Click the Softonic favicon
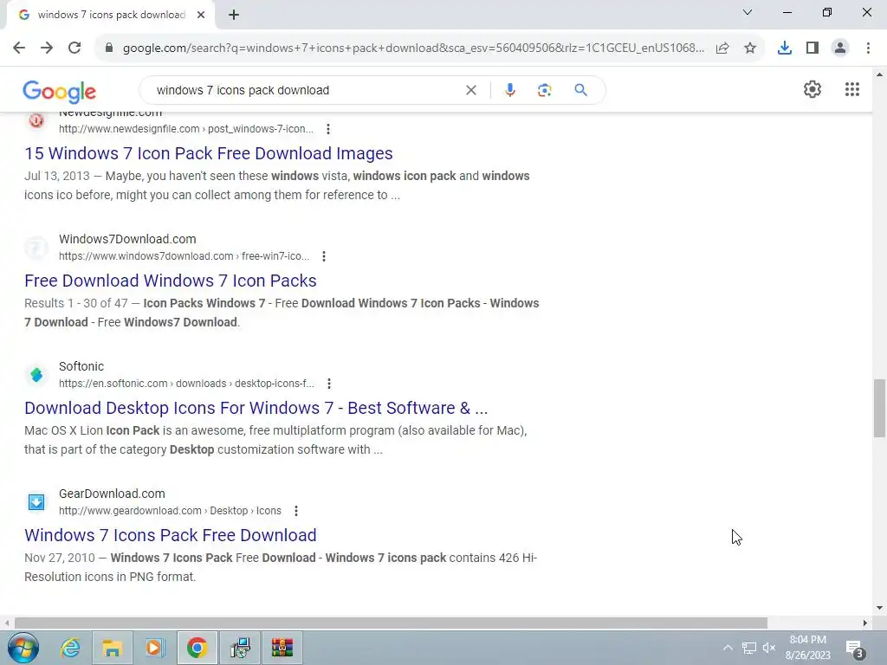 (x=36, y=374)
